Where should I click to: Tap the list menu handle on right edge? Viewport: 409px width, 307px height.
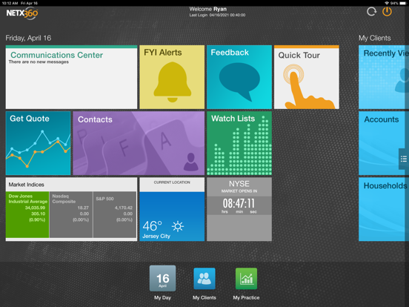[x=404, y=159]
